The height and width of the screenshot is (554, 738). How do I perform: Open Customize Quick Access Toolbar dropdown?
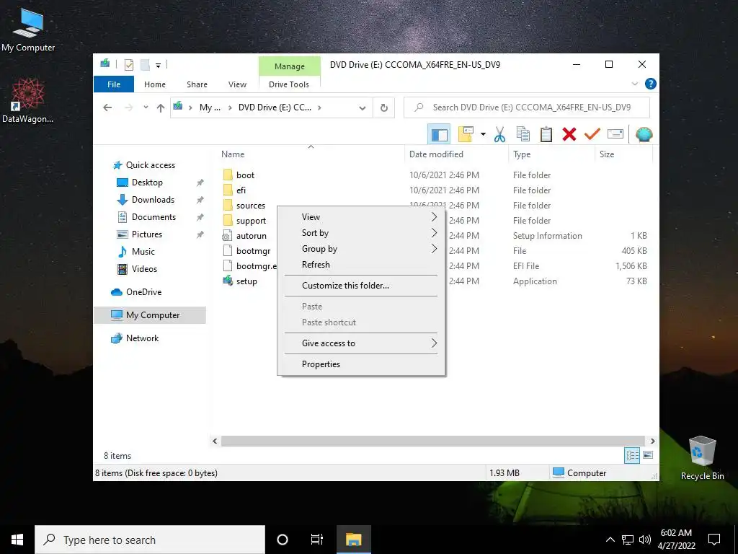click(158, 66)
